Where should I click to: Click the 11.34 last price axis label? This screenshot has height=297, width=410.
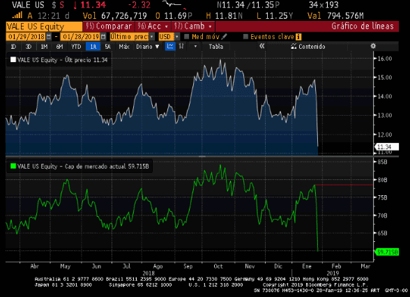click(387, 146)
